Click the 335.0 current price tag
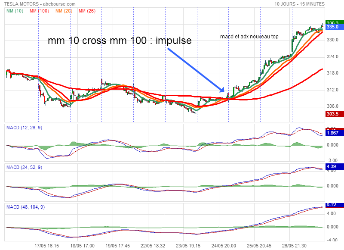 [335, 27]
